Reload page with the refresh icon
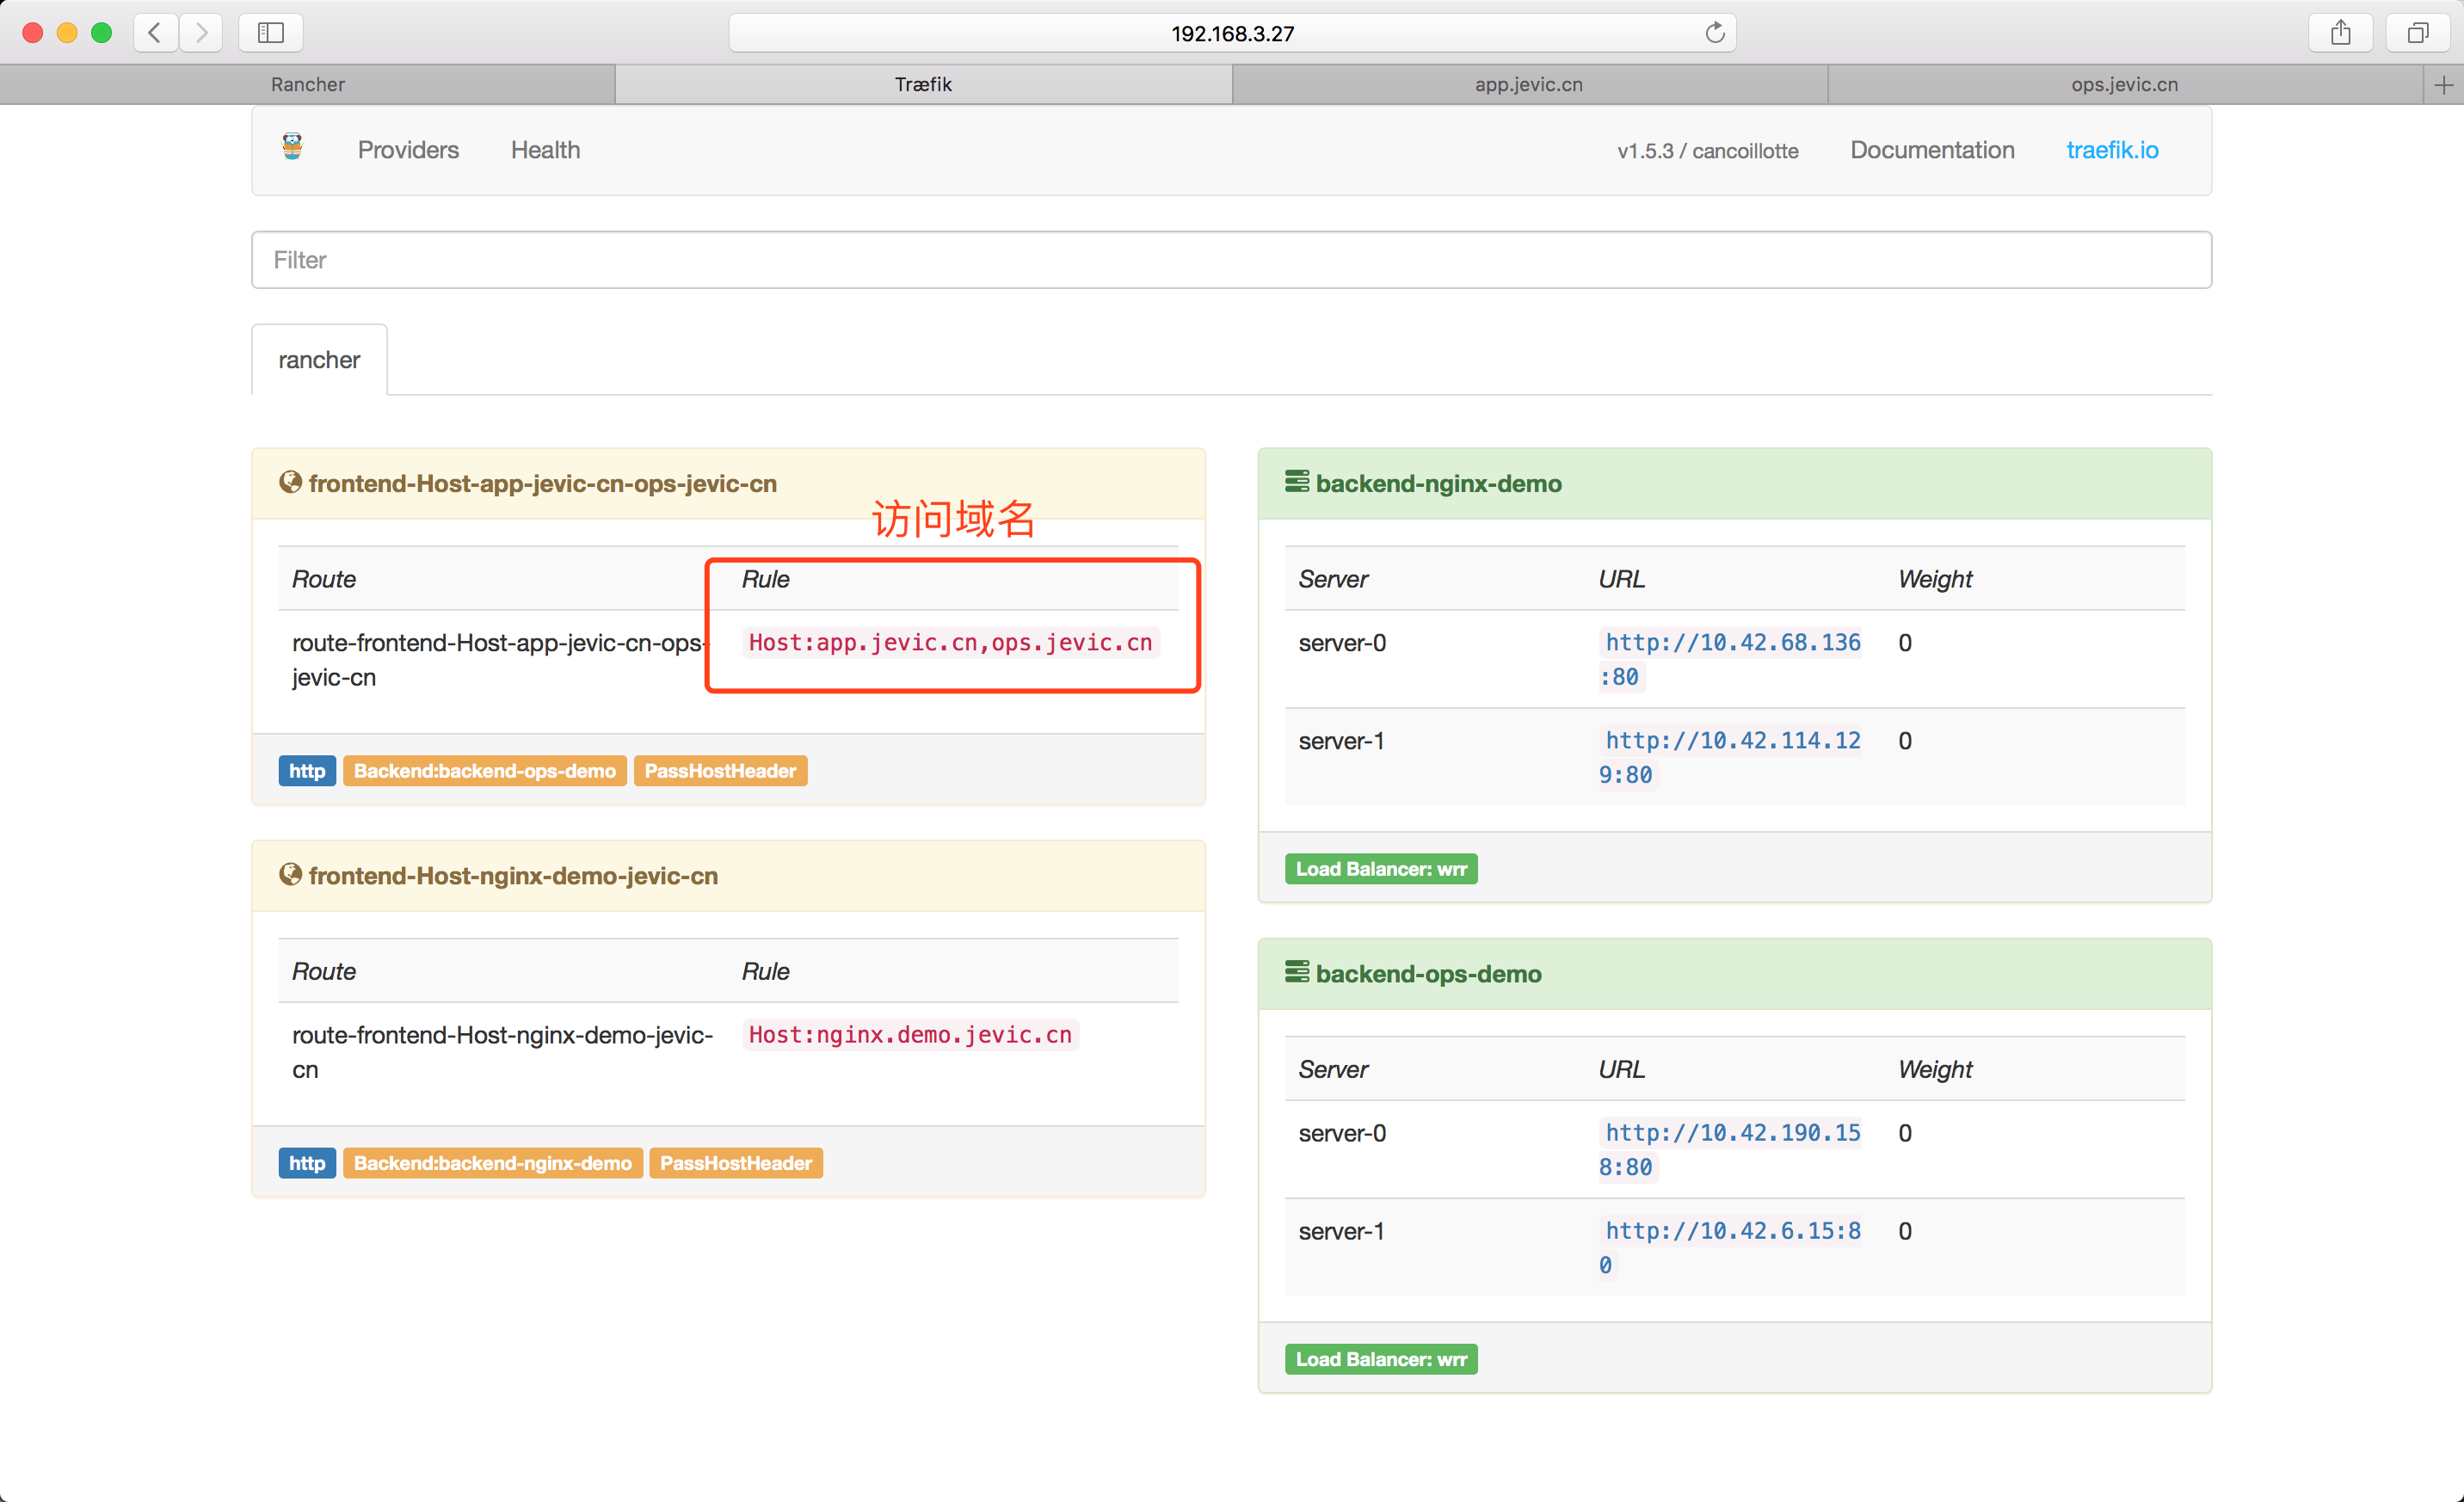This screenshot has height=1502, width=2464. click(1714, 33)
